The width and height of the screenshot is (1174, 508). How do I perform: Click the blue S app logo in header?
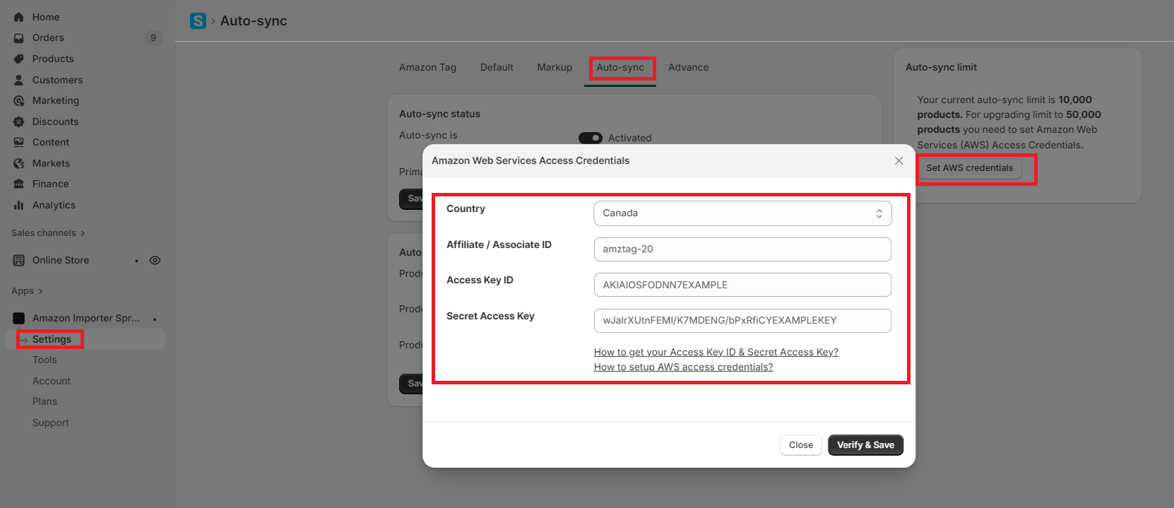(198, 21)
